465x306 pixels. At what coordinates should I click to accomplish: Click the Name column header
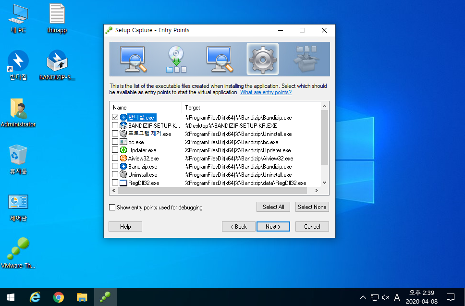[146, 107]
